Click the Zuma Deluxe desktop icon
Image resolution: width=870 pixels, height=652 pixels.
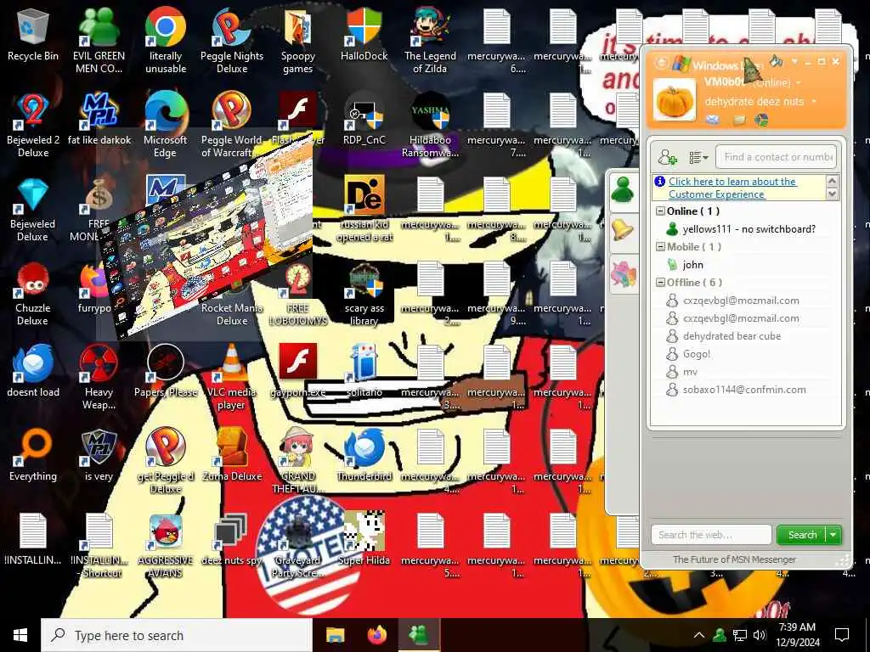[x=232, y=456]
